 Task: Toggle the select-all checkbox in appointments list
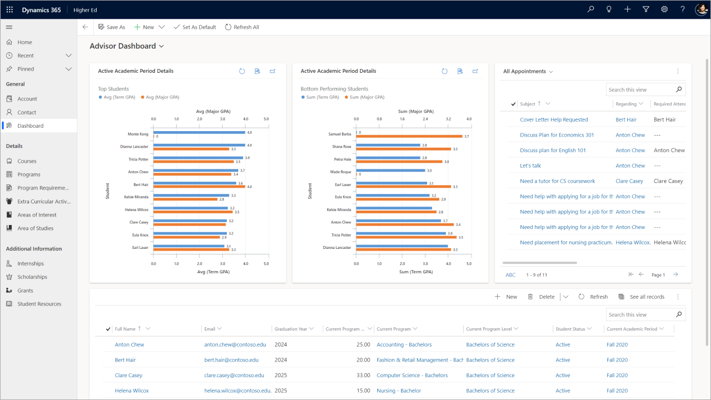click(x=513, y=104)
